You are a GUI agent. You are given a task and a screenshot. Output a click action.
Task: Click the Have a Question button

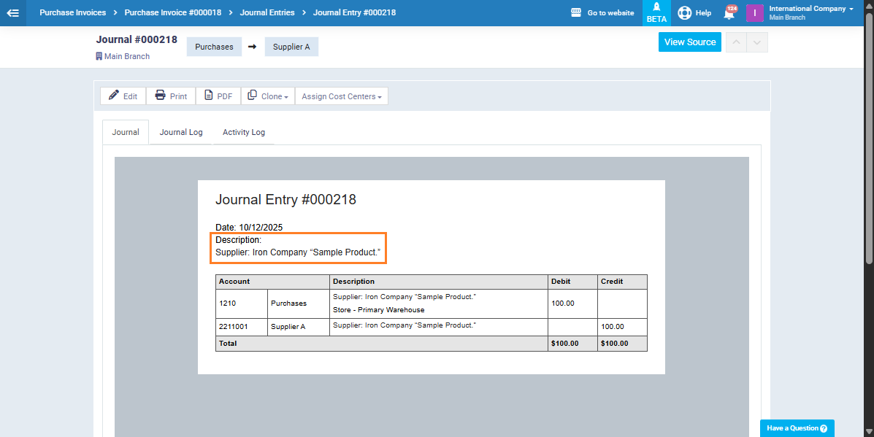[797, 428]
